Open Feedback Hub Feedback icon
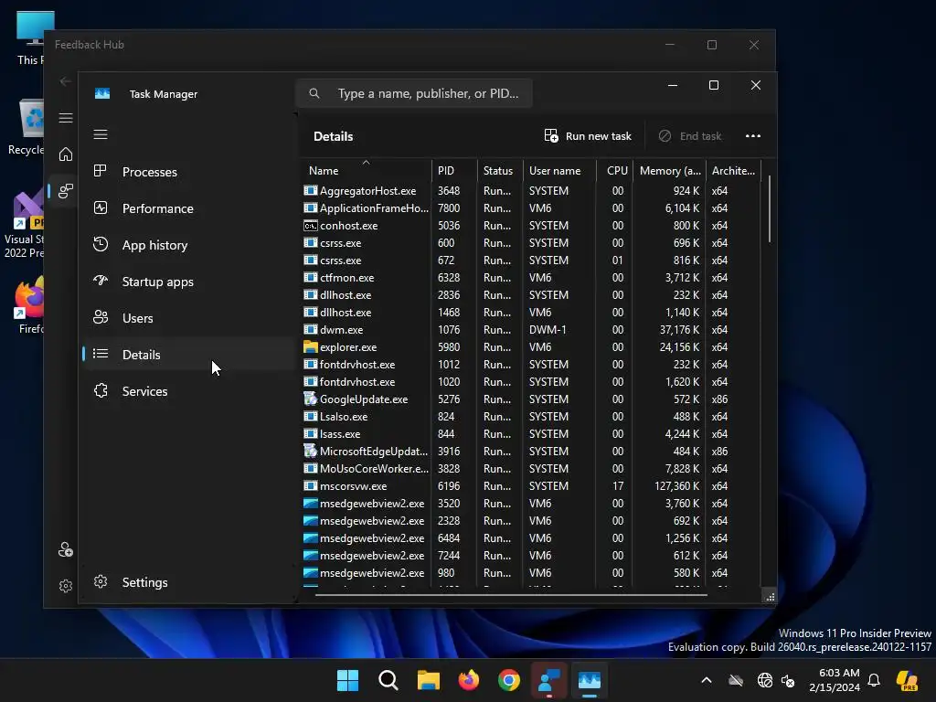The height and width of the screenshot is (702, 936). [x=66, y=191]
